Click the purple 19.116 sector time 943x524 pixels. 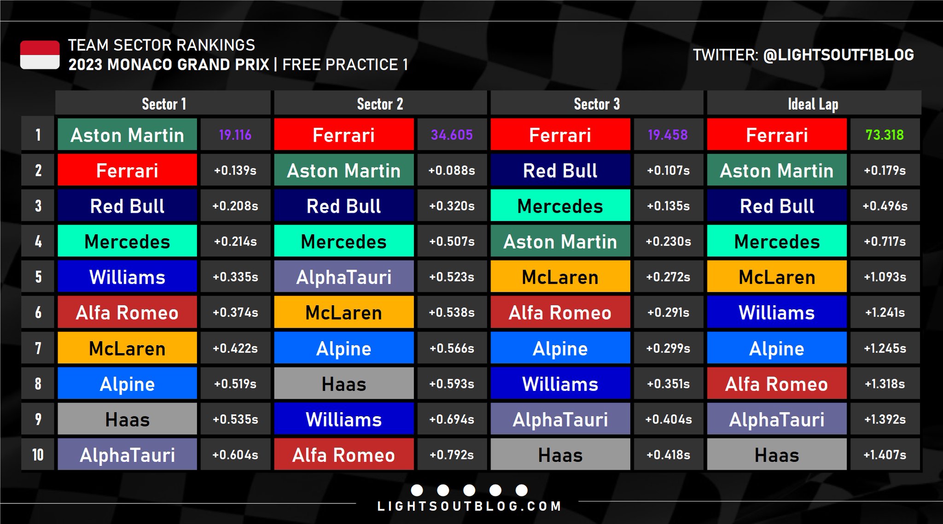(235, 134)
